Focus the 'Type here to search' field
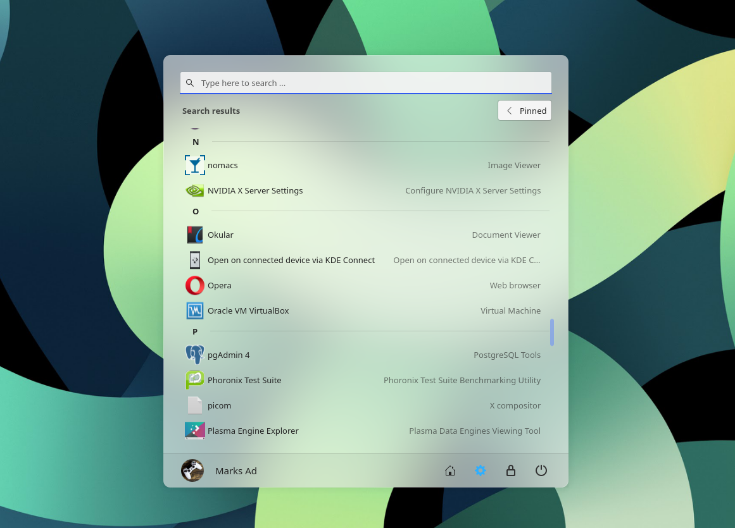This screenshot has height=528, width=735. [x=366, y=83]
